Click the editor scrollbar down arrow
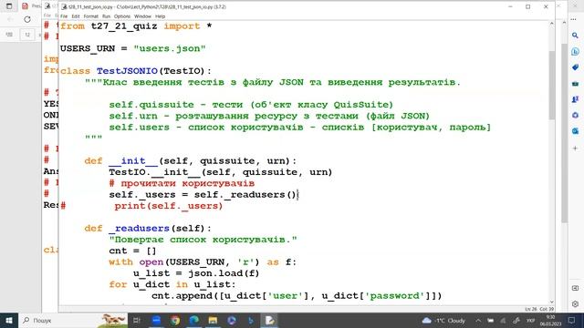Viewport: 584px width, 328px height. [x=551, y=302]
